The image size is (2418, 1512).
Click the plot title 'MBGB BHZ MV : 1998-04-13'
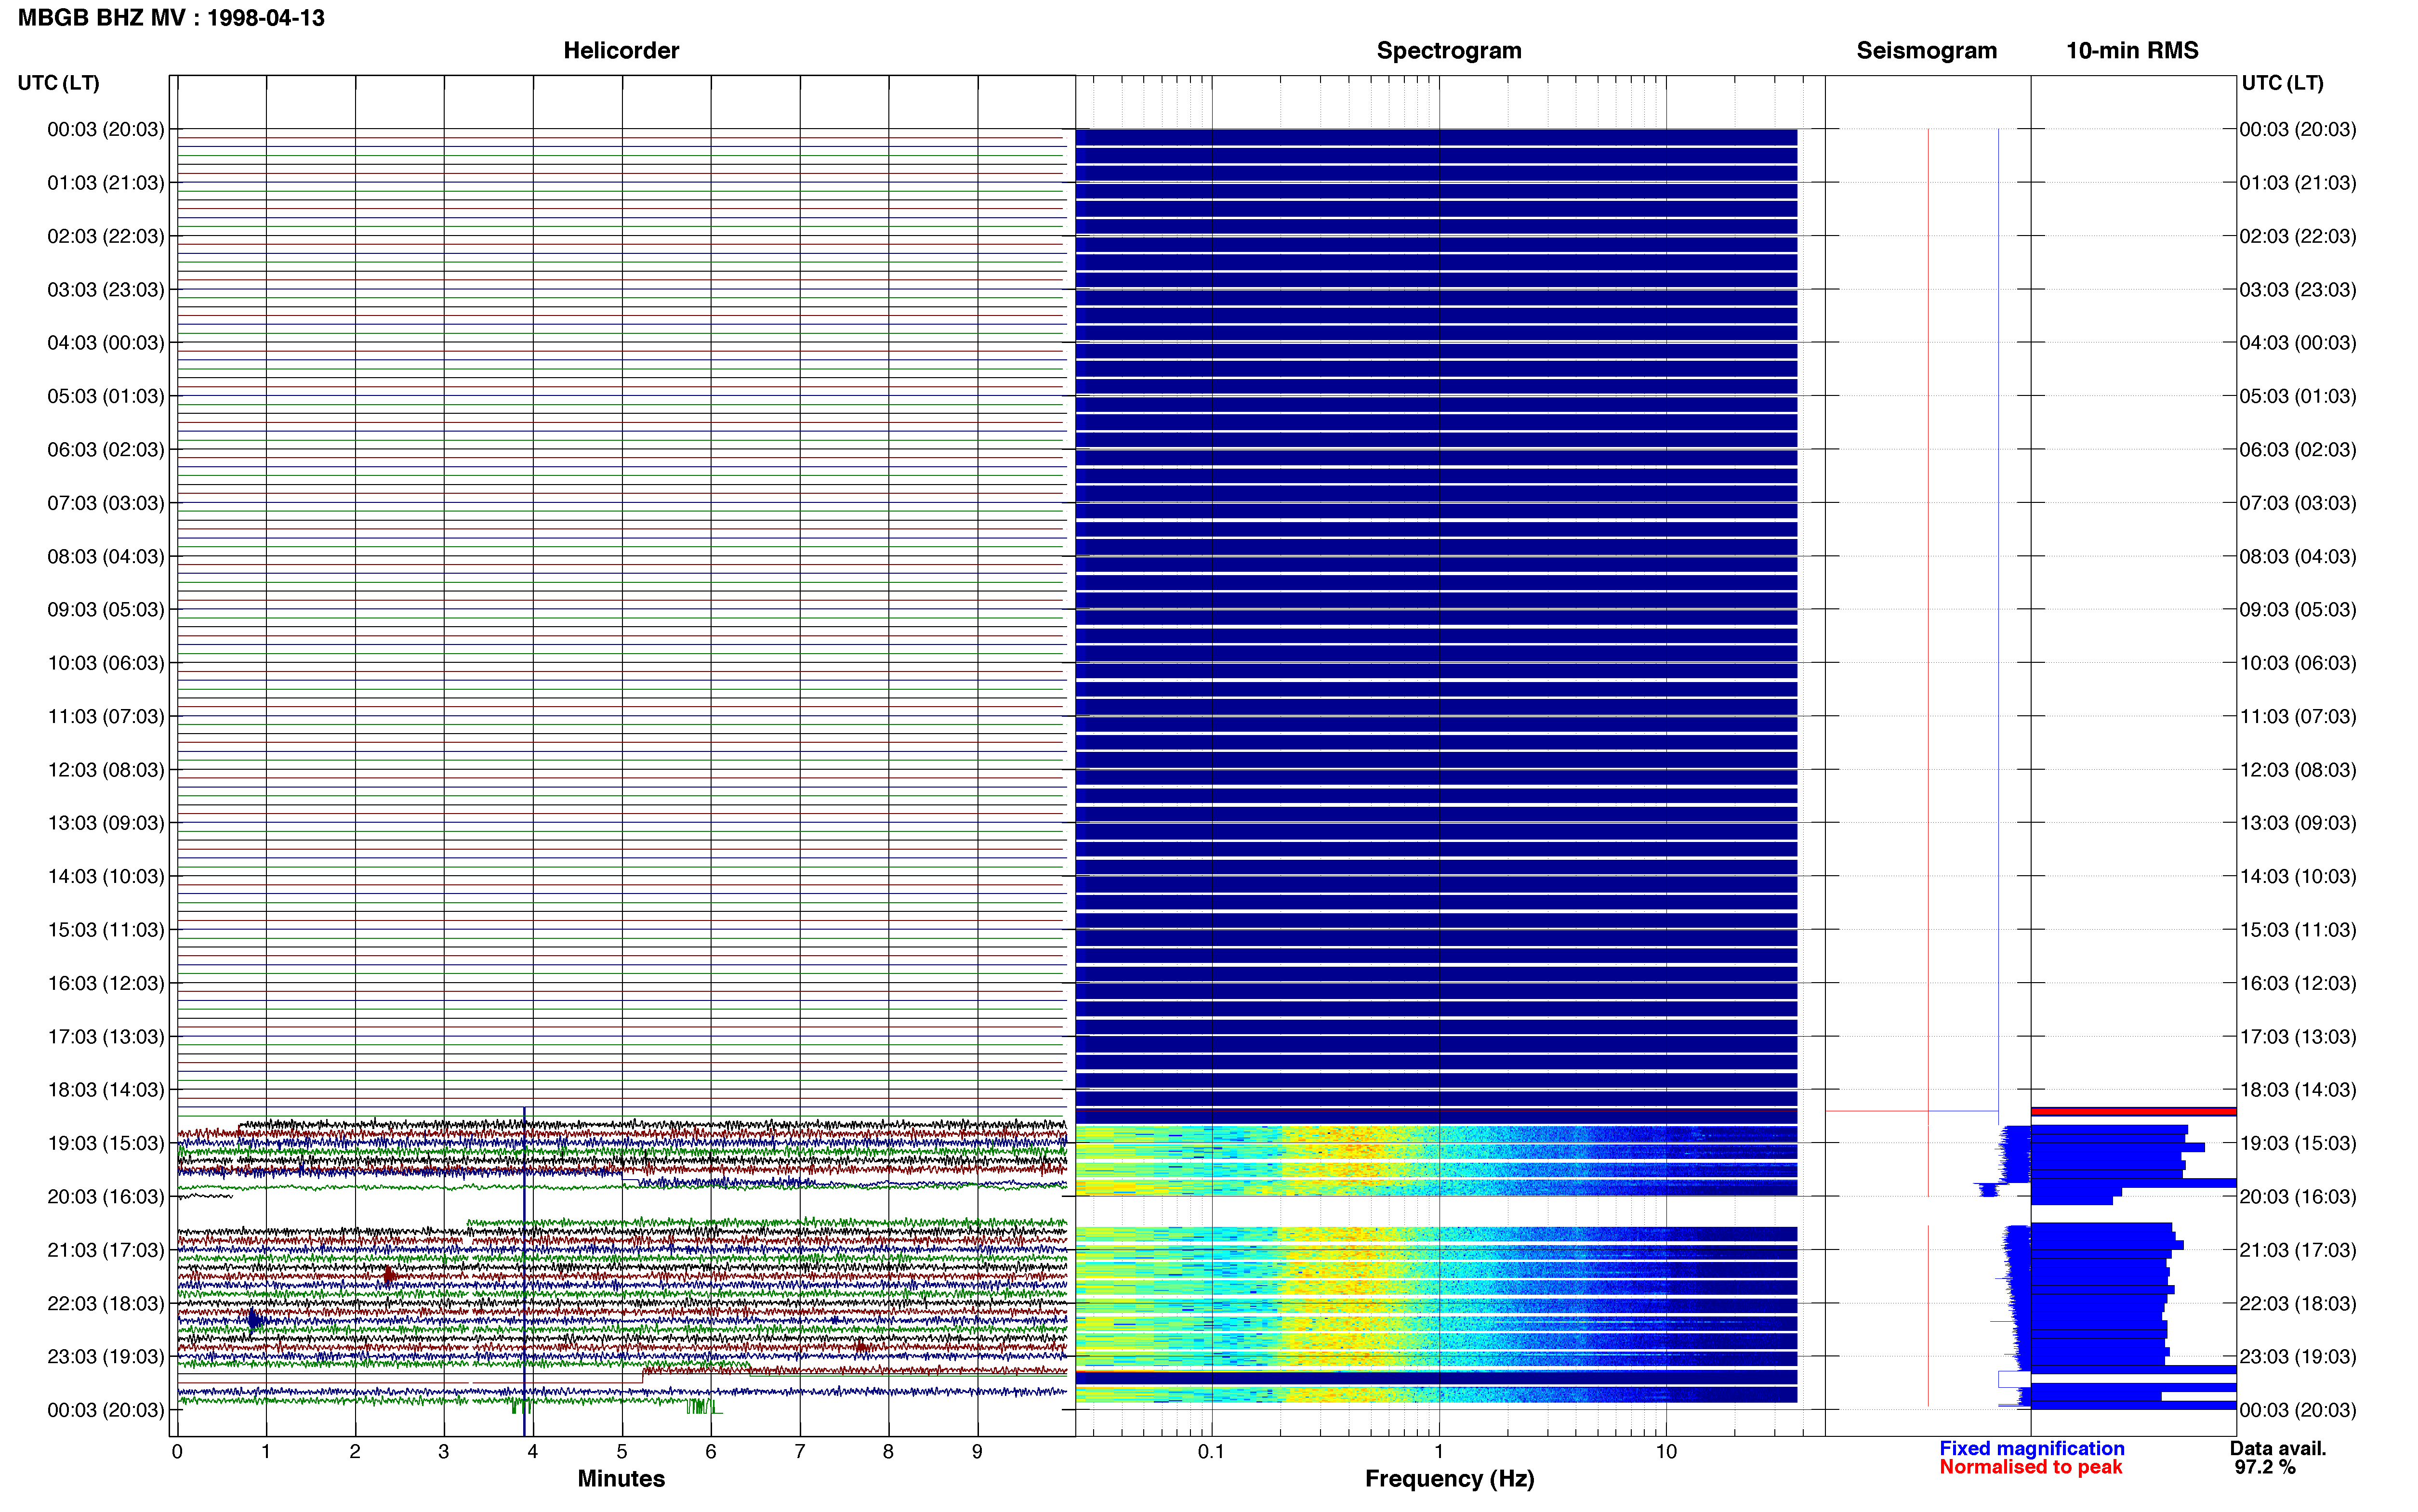tap(171, 18)
